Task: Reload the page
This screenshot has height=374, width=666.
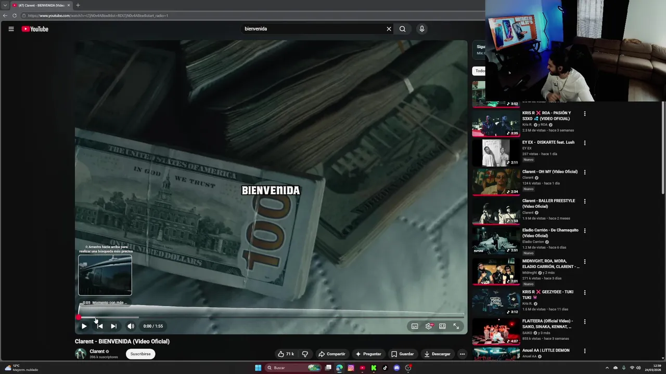Action: [x=15, y=16]
